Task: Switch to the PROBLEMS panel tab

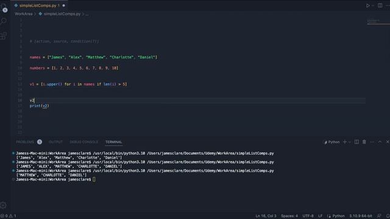Action: [x=25, y=142]
